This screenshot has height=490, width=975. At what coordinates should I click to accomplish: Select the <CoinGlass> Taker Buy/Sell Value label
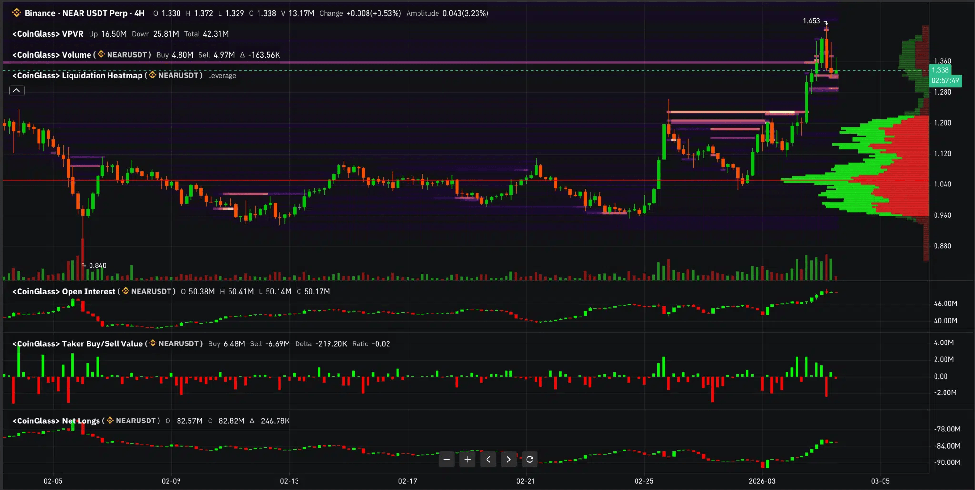coord(78,343)
